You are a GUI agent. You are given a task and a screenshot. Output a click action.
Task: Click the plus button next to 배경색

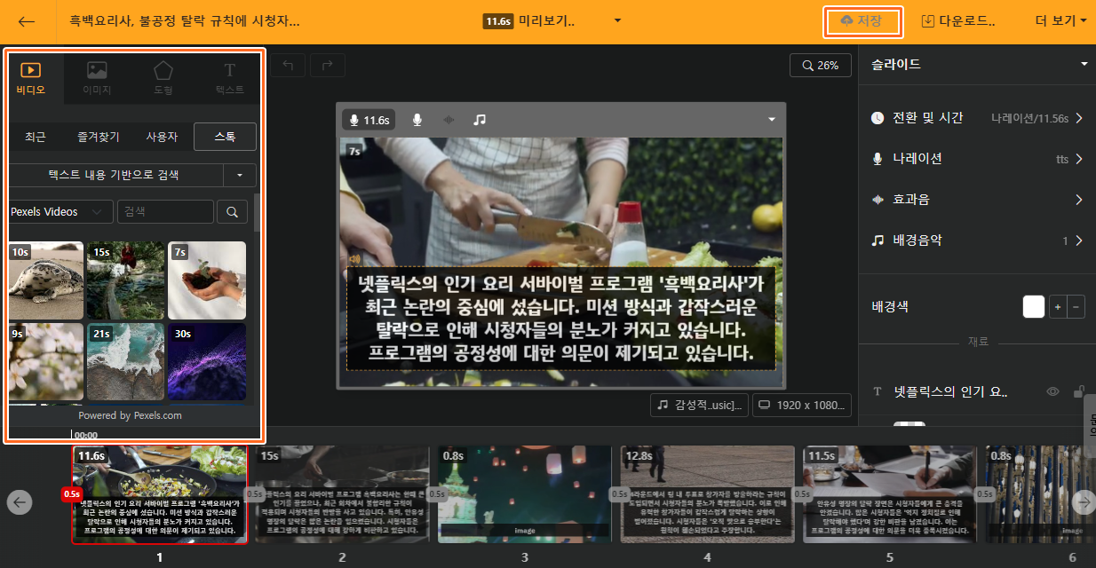(x=1057, y=307)
